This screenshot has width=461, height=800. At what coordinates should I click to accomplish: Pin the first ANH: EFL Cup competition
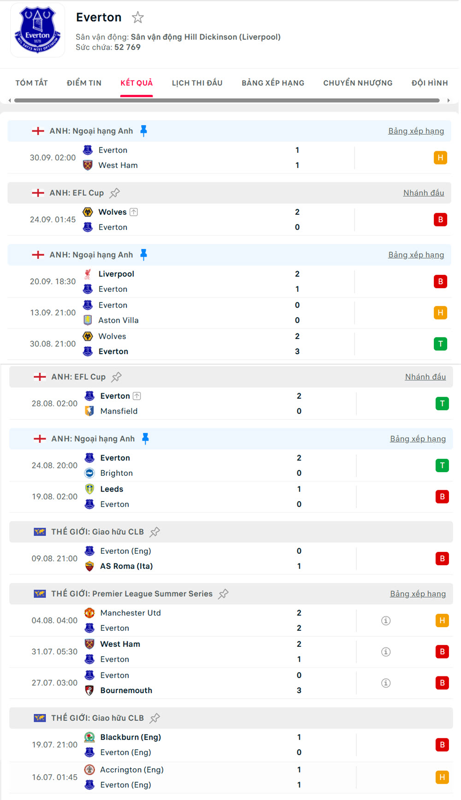(115, 193)
